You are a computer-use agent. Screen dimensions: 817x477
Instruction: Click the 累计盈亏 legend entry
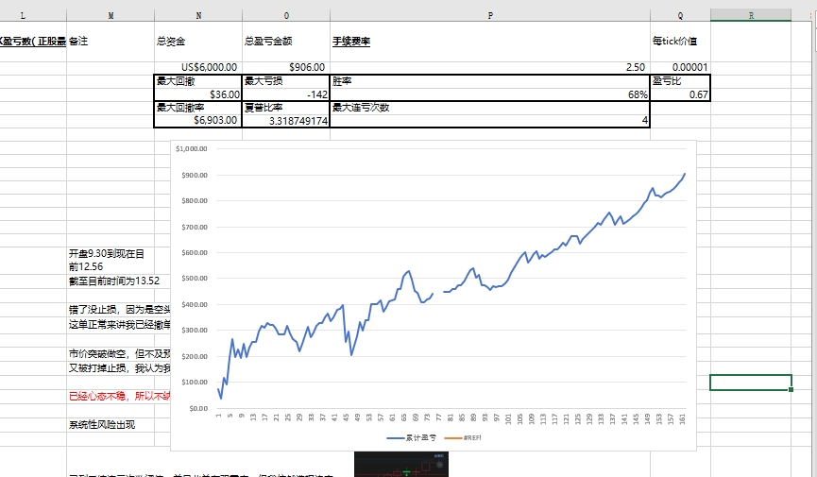point(411,438)
